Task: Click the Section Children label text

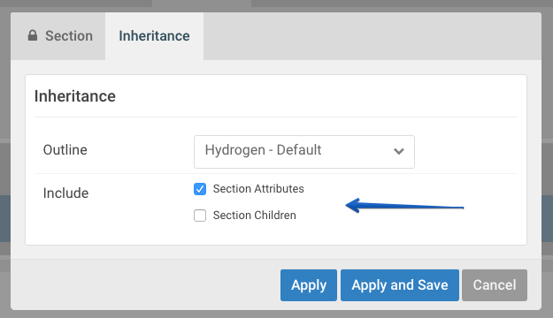Action: click(x=254, y=216)
